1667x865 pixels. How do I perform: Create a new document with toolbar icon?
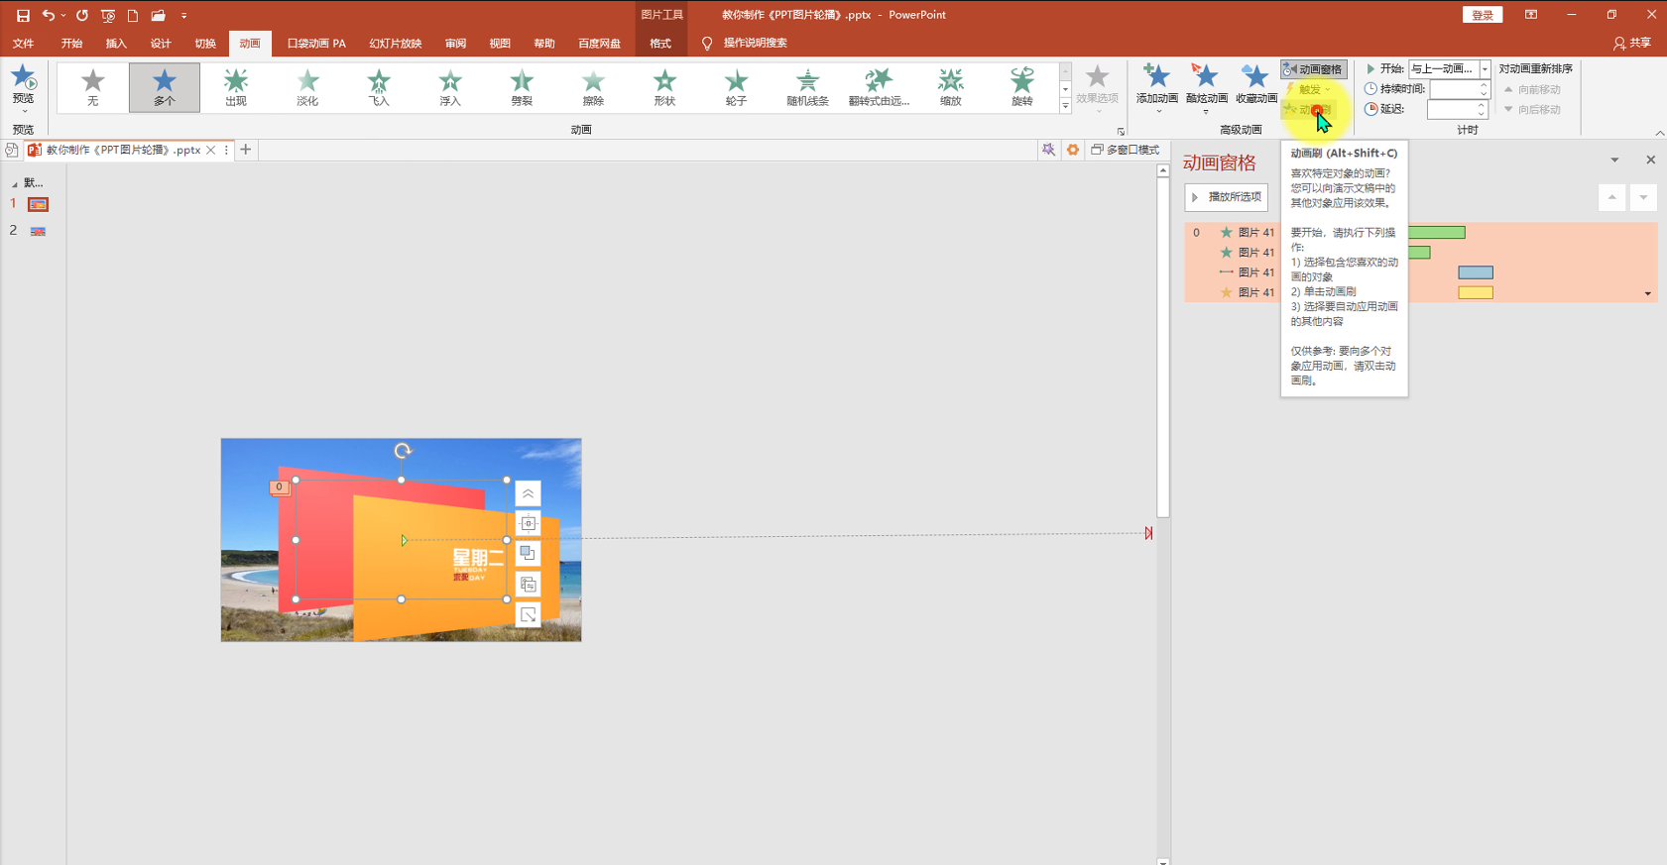click(x=133, y=16)
